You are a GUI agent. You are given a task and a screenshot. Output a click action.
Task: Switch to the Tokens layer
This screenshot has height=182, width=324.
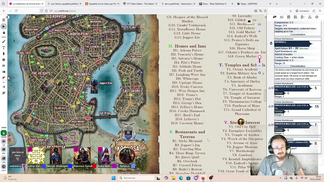pos(4,133)
